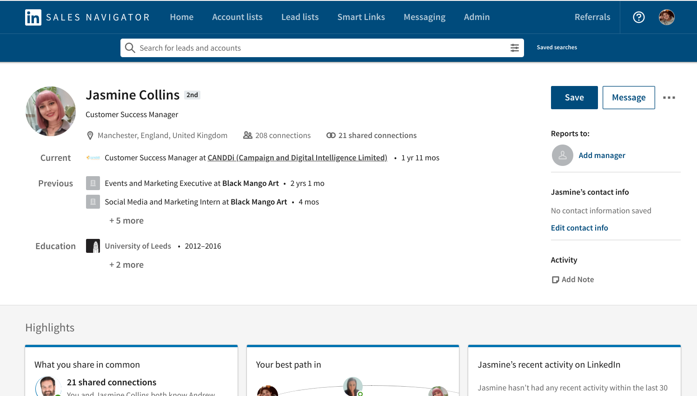This screenshot has height=396, width=697.
Task: Click Jasmine Collins' profile photo
Action: coord(51,111)
